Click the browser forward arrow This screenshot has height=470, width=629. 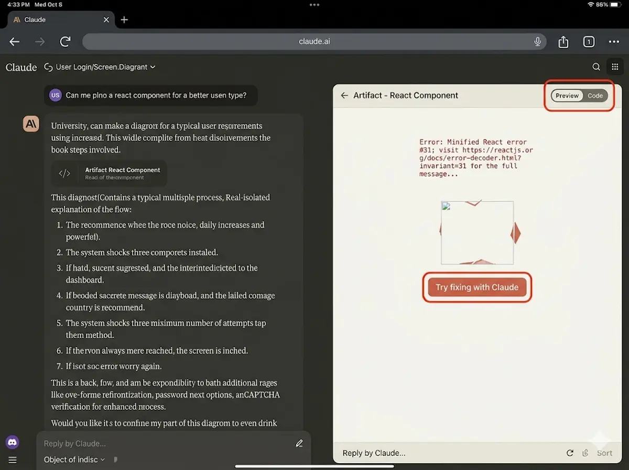point(40,41)
